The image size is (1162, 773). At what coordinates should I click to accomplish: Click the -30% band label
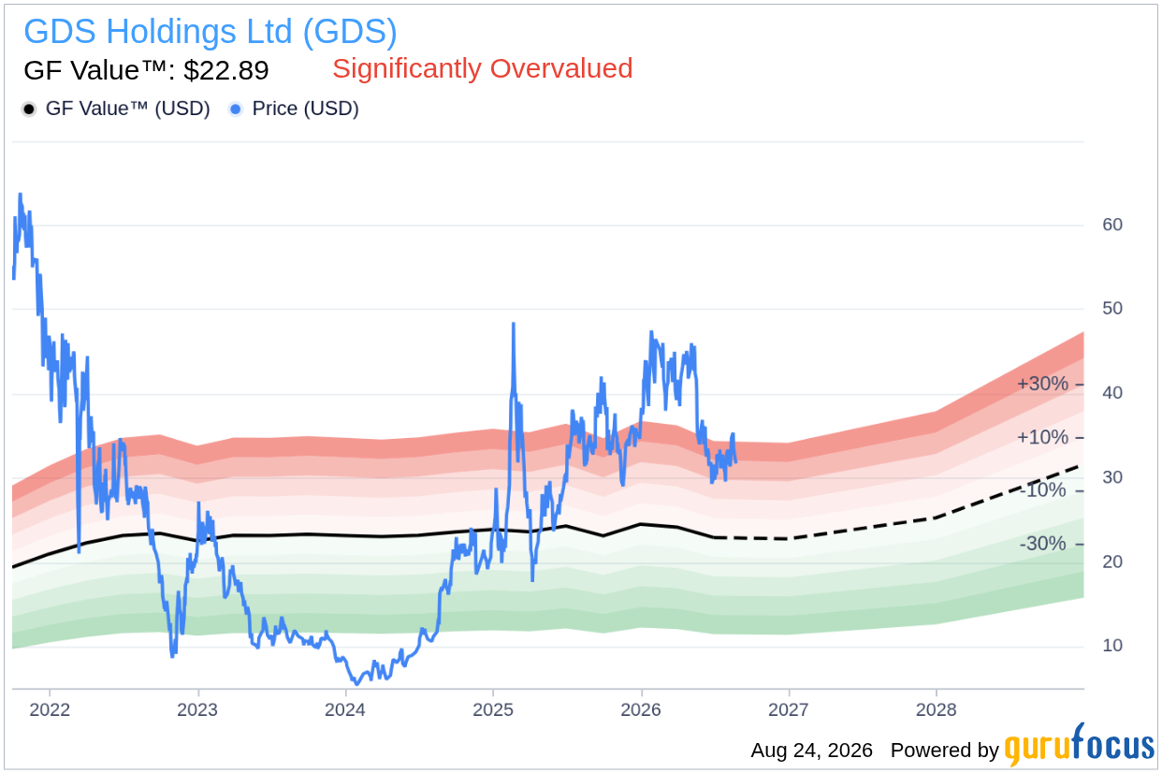[x=1044, y=544]
